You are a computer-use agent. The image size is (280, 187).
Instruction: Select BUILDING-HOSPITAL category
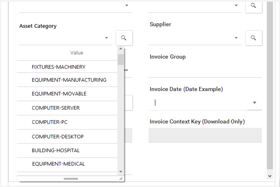coord(67,151)
